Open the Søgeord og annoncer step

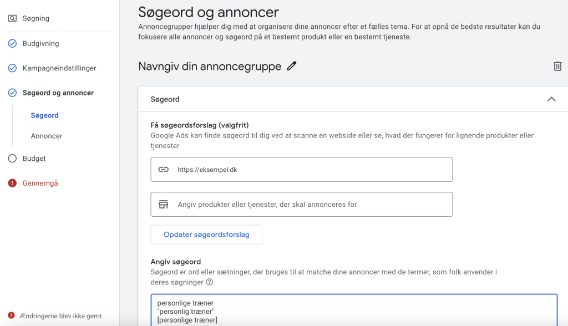point(57,93)
